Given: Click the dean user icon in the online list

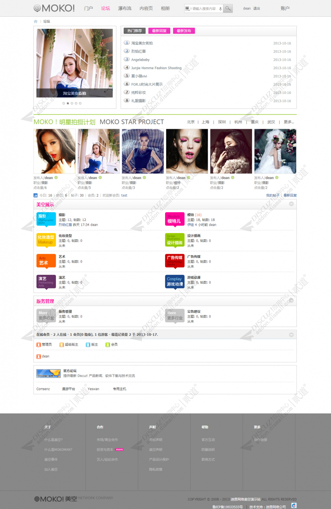Looking at the screenshot, I should (39, 356).
